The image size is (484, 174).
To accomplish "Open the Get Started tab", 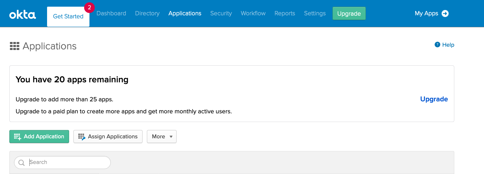I will pyautogui.click(x=68, y=16).
